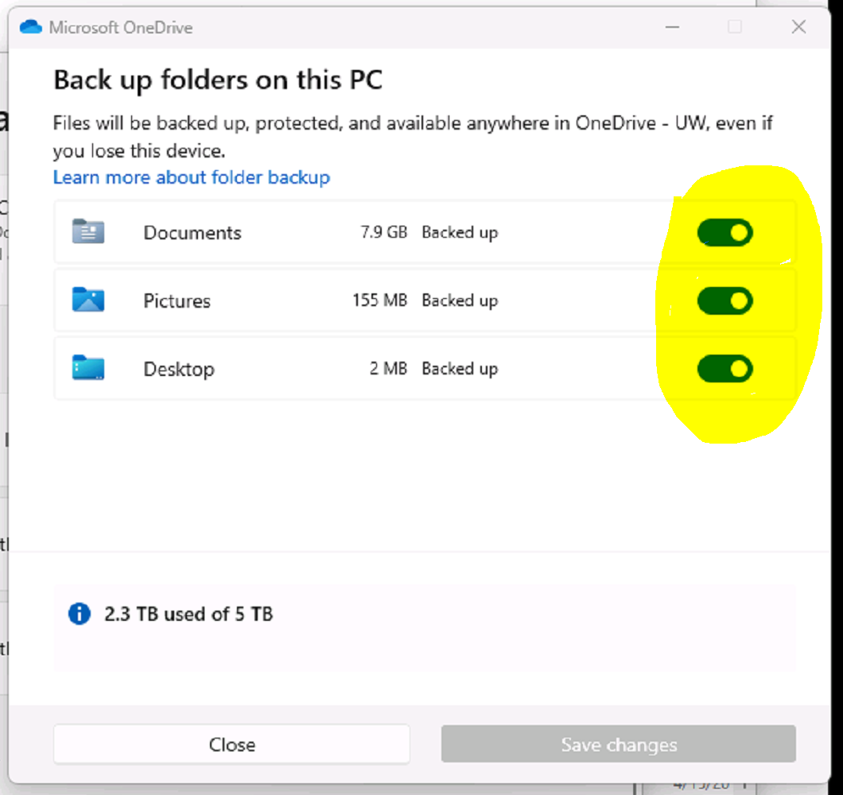Click the Pictures folder icon
The image size is (843, 795).
[x=88, y=301]
